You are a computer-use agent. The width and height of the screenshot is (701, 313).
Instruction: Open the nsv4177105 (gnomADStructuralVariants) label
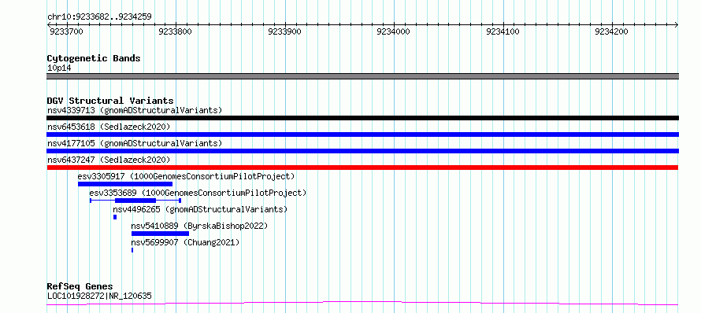[x=135, y=143]
